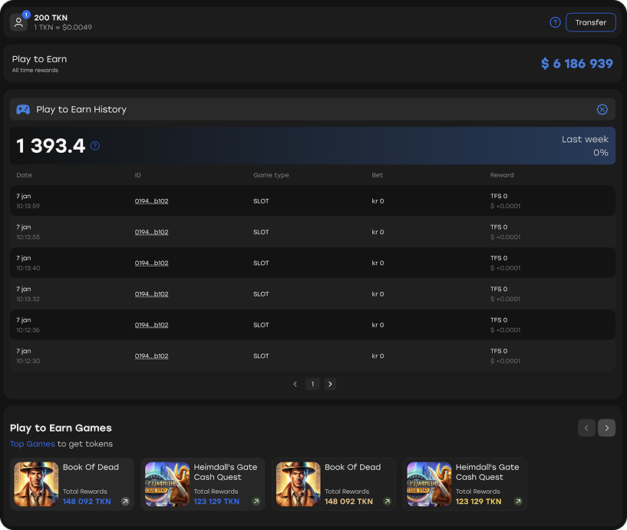Open the arrow icon on first Heimdall's Gate card
The height and width of the screenshot is (530, 627).
coord(256,502)
